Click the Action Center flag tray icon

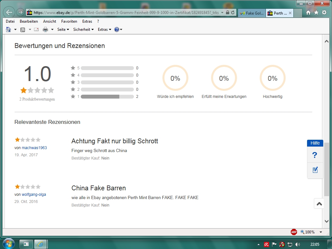(274, 244)
